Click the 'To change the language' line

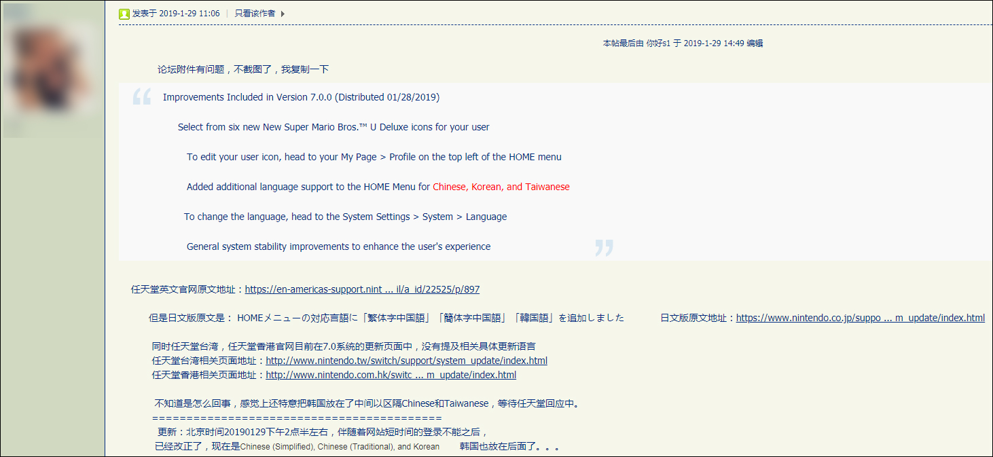pos(345,217)
